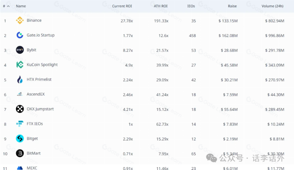
Task: Select Gate.io IEOs count 458
Action: point(192,36)
